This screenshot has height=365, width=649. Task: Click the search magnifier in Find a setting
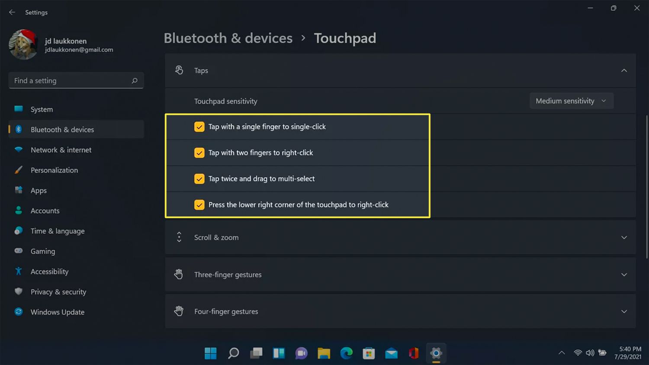click(135, 80)
